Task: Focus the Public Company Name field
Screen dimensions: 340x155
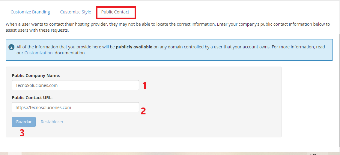Action: click(75, 85)
